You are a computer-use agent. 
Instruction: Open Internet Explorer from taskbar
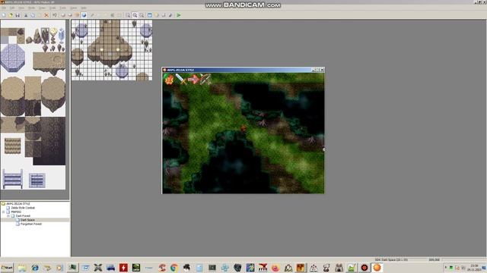(x=35, y=268)
